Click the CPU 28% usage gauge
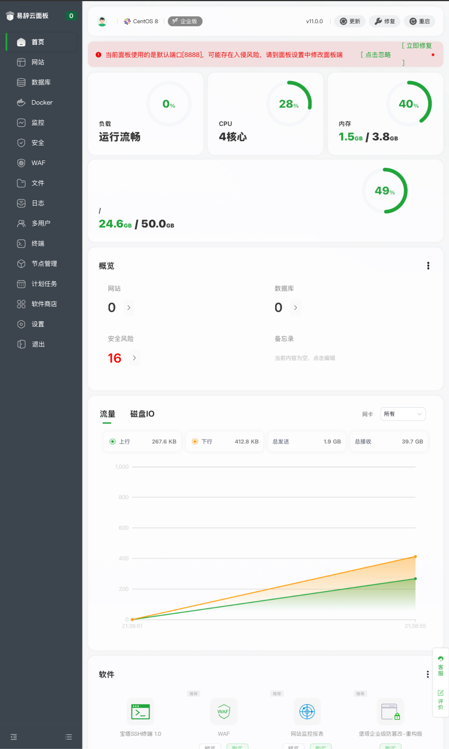This screenshot has height=749, width=449. (289, 104)
